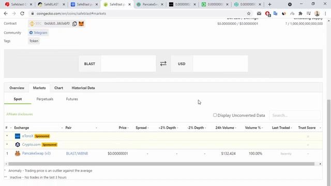Open the Extensions puzzle-piece menu
The height and width of the screenshot is (186, 331).
point(300,13)
